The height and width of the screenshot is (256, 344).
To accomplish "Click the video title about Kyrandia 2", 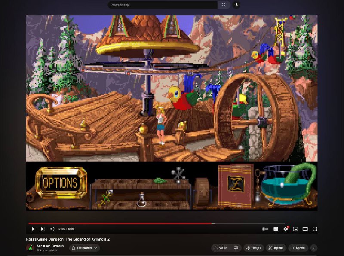I will [68, 239].
